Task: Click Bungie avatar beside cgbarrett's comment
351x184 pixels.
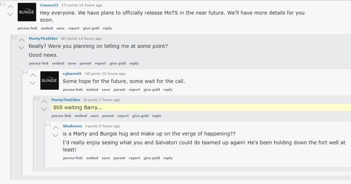Action: point(49,81)
